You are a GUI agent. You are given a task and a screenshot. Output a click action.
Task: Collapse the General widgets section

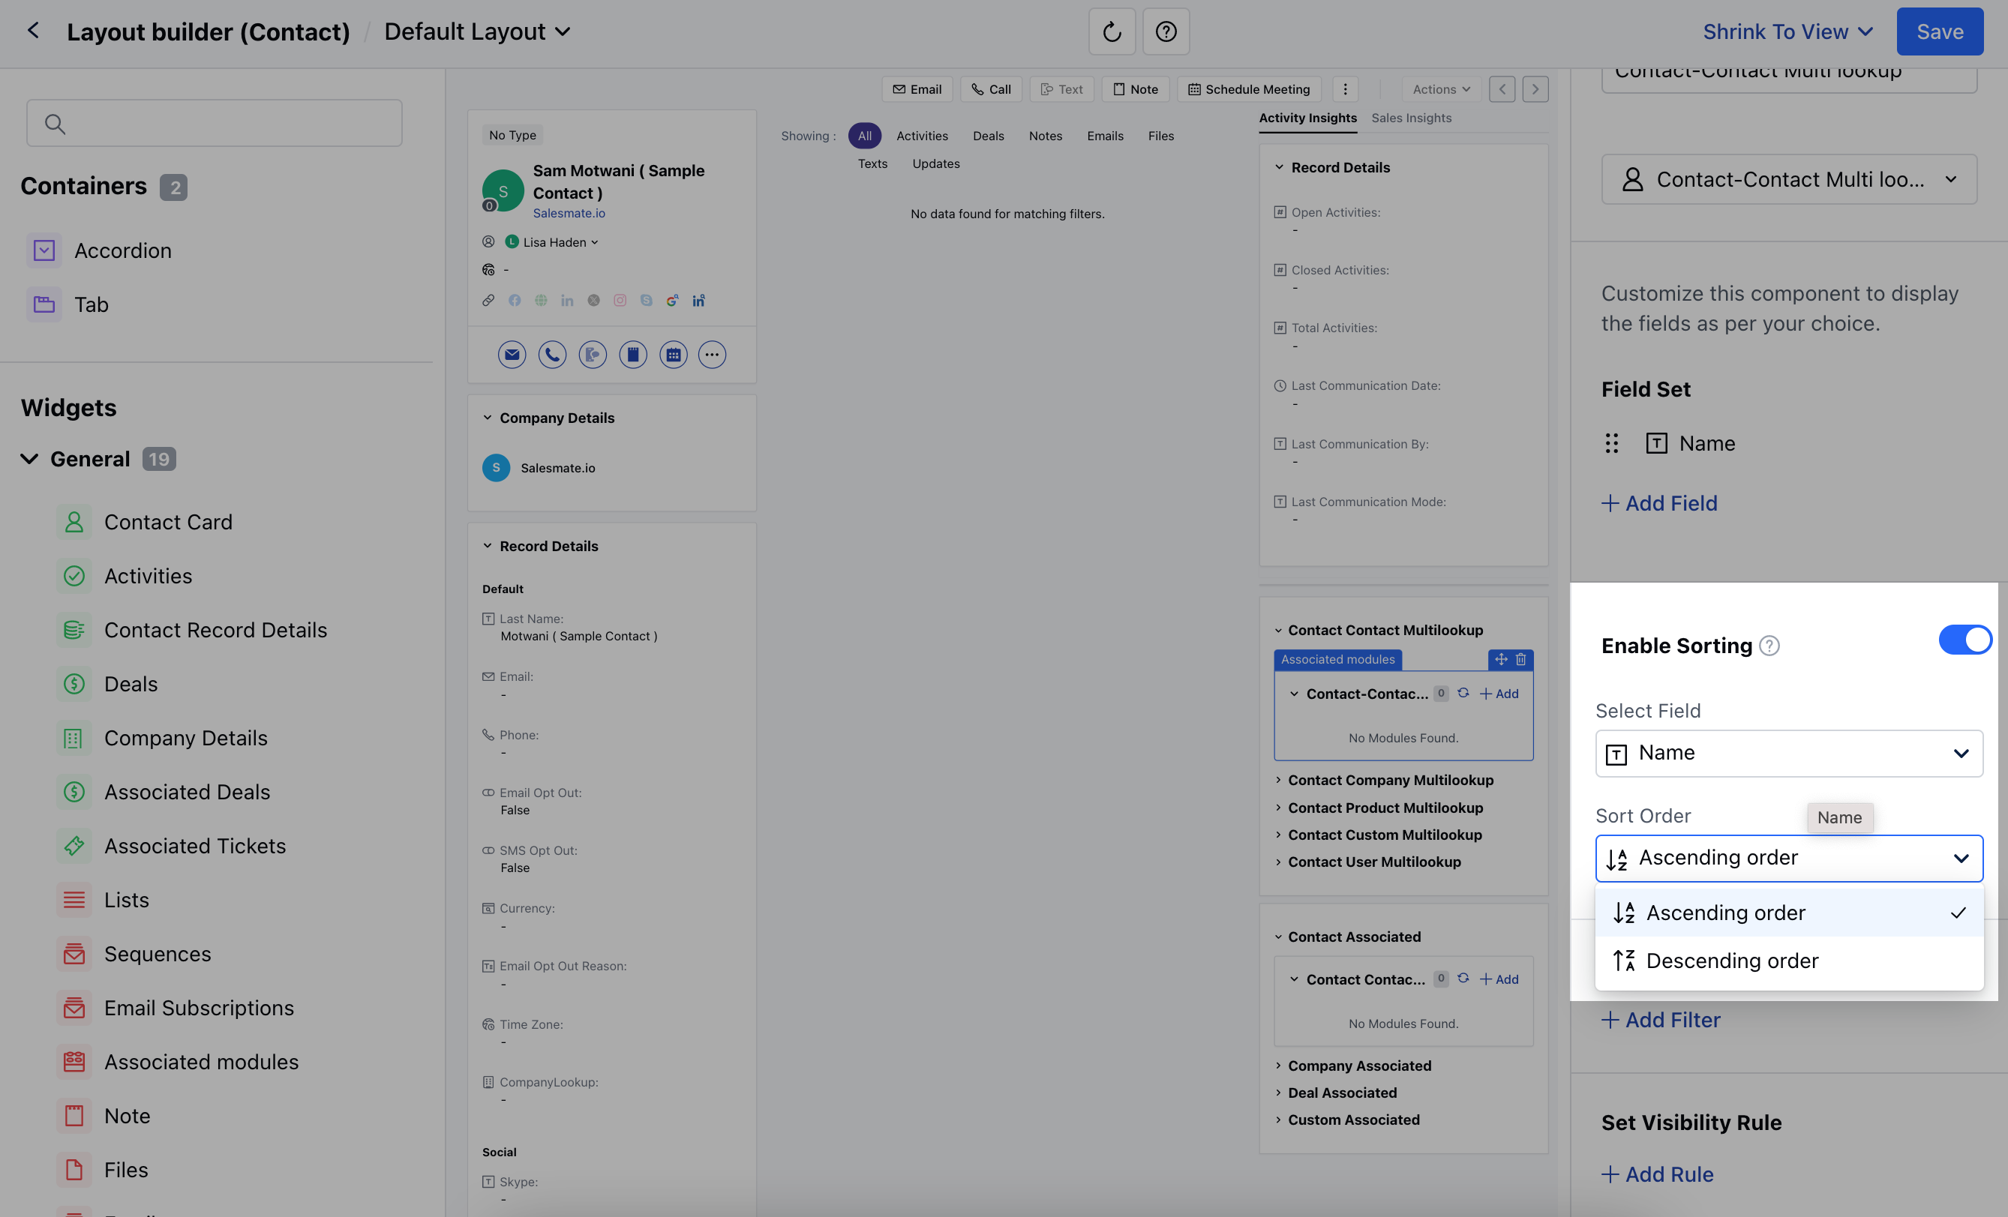29,459
